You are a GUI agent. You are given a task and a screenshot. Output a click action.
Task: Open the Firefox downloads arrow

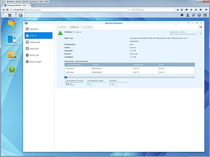(x=191, y=10)
